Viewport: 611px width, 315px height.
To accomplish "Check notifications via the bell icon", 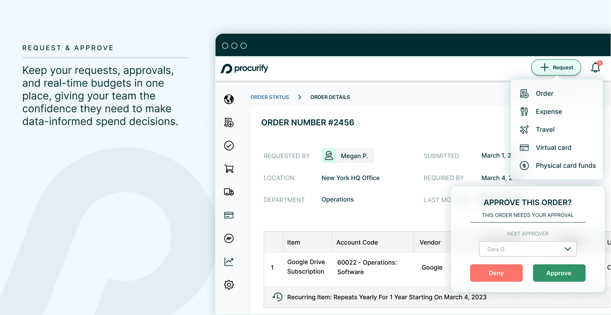I will tap(596, 67).
